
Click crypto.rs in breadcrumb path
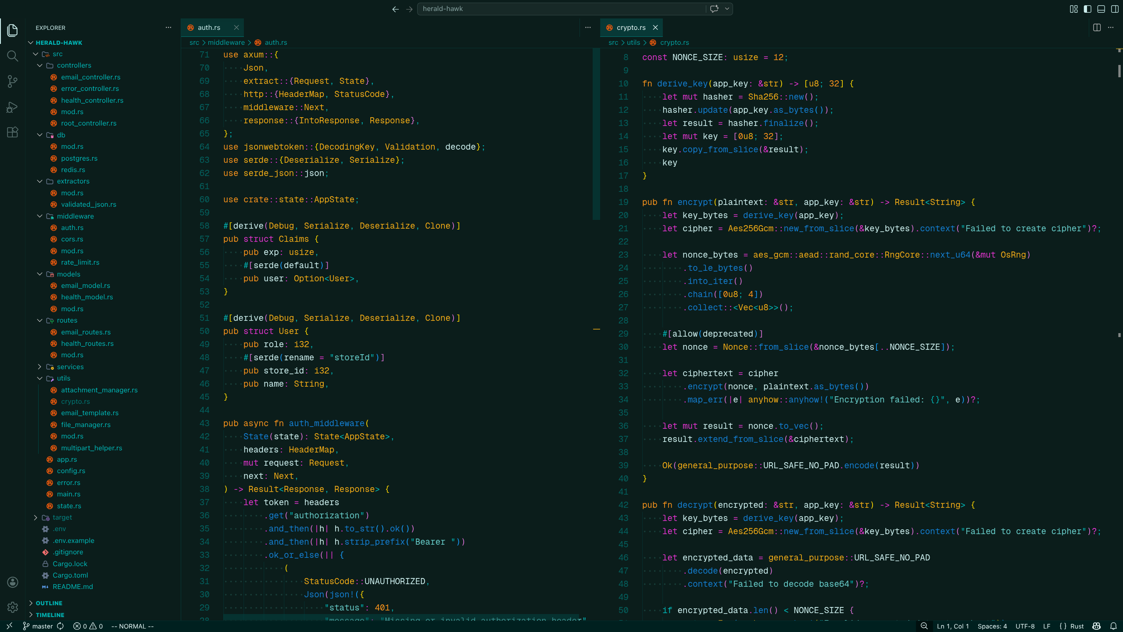[674, 43]
